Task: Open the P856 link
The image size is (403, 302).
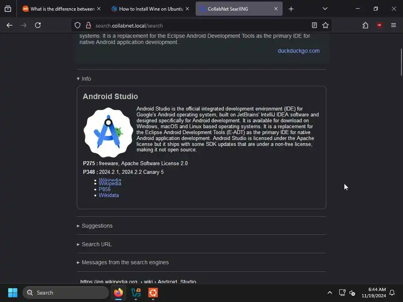Action: click(105, 189)
